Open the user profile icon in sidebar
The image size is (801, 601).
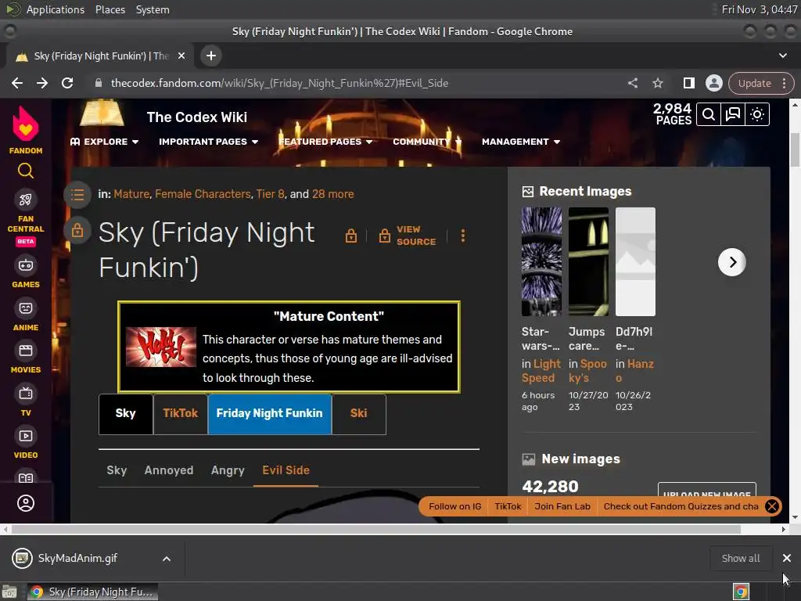coord(26,503)
